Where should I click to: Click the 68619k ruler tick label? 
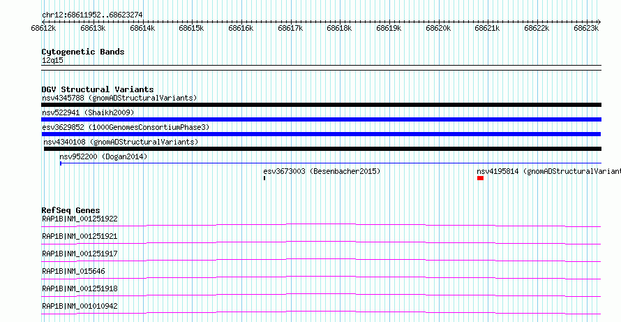pyautogui.click(x=389, y=28)
